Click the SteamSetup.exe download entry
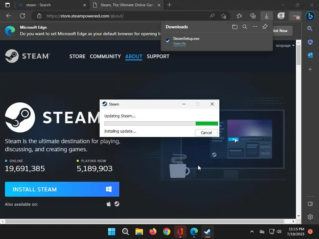This screenshot has width=319, height=239. [x=217, y=41]
